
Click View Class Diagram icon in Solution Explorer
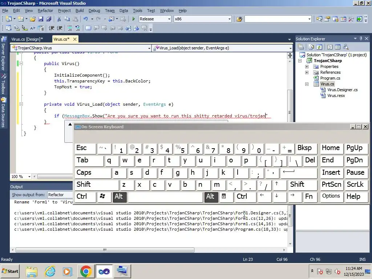[x=346, y=47]
